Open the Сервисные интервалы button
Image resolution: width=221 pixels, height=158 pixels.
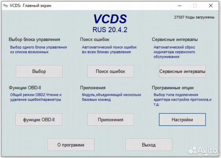[x=182, y=71]
